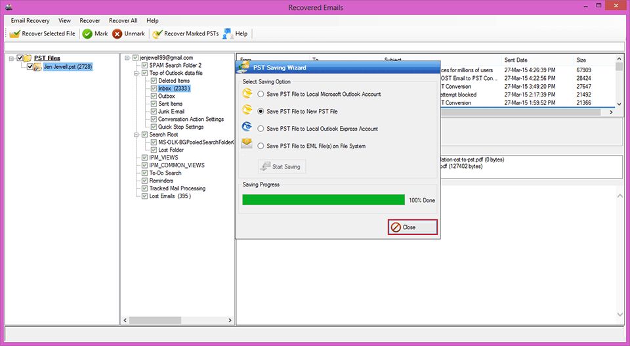The height and width of the screenshot is (346, 630).
Task: Select the Reminders item
Action: [161, 181]
